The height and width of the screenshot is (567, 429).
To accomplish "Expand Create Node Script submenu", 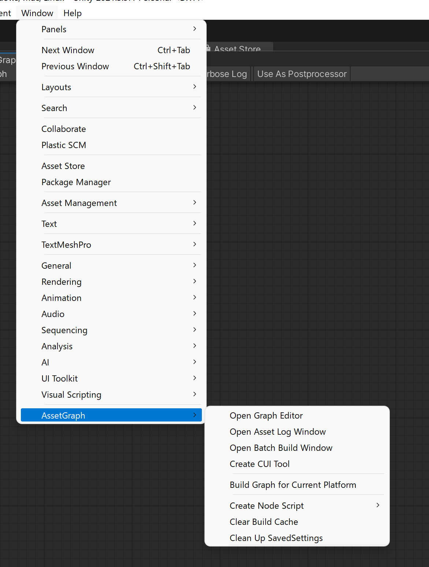I will pyautogui.click(x=297, y=506).
